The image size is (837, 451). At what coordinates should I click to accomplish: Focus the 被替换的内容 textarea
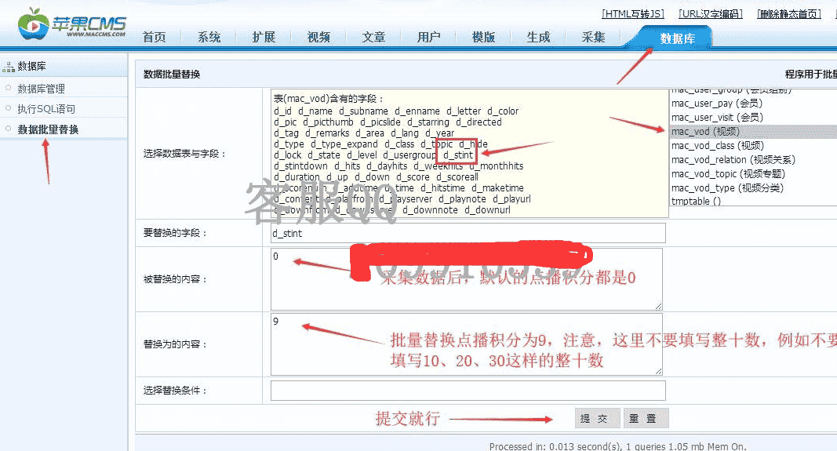click(467, 279)
